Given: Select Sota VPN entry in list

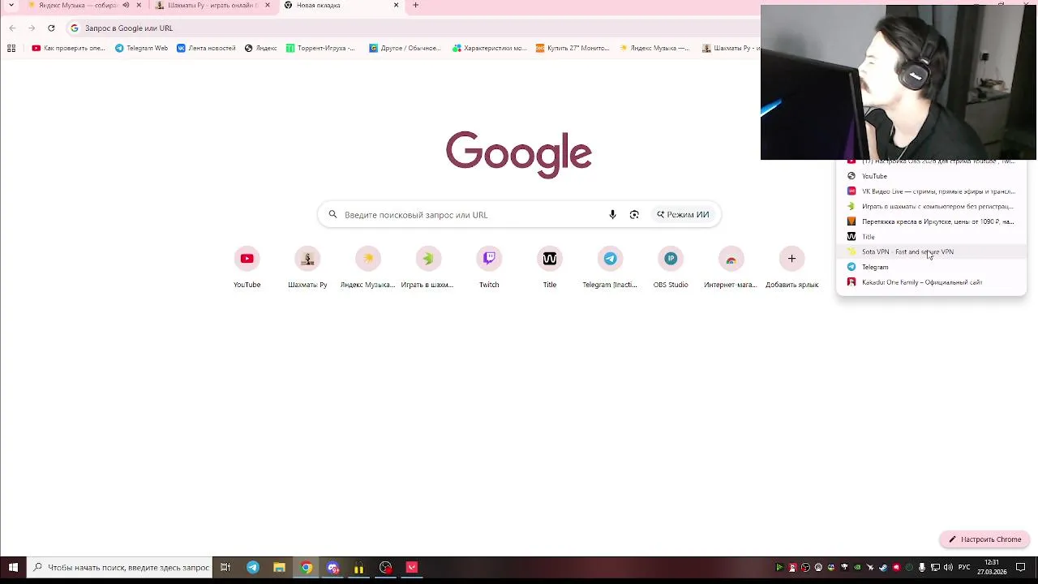Looking at the screenshot, I should [932, 251].
